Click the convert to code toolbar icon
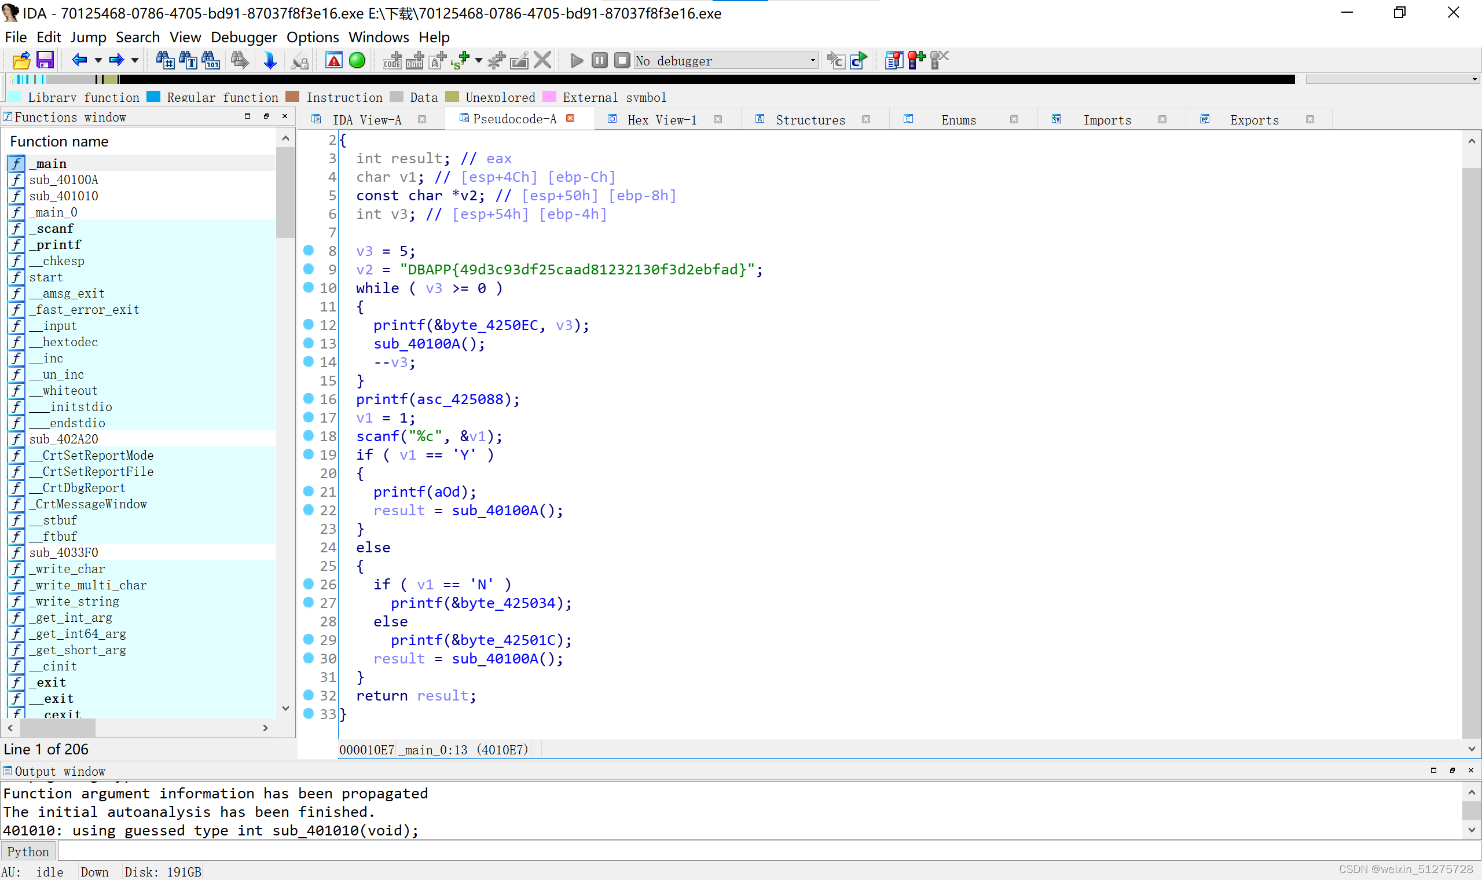Screen dimensions: 1482x880 [x=392, y=60]
